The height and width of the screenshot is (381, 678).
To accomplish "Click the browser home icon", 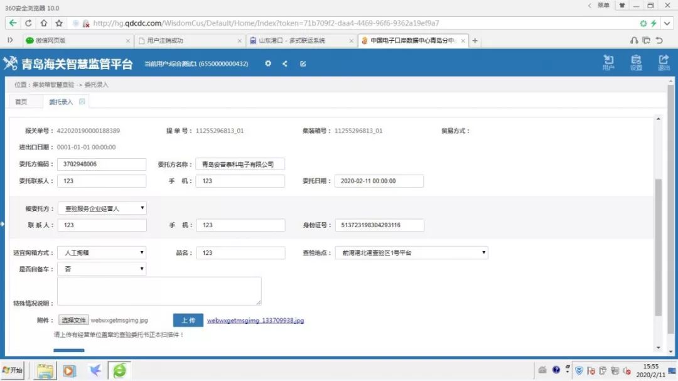I will 43,23.
